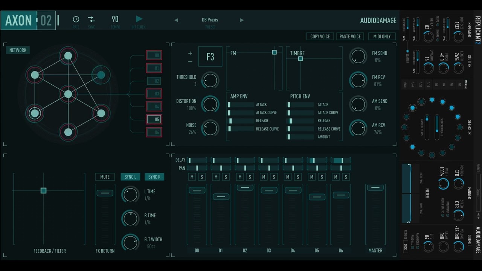
Task: Click the NETWORK button
Action: pyautogui.click(x=18, y=50)
